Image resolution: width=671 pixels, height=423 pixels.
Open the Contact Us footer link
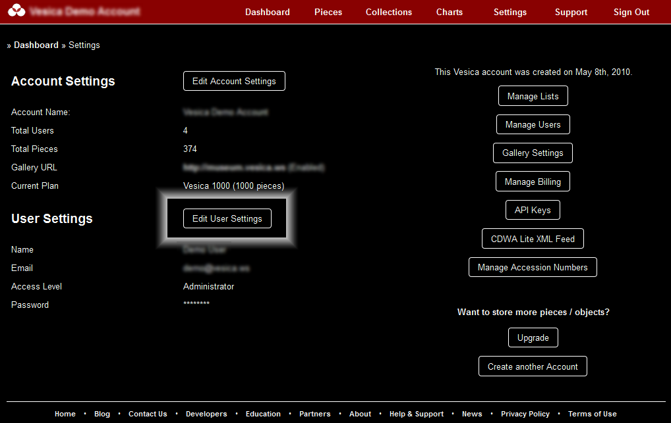(148, 414)
